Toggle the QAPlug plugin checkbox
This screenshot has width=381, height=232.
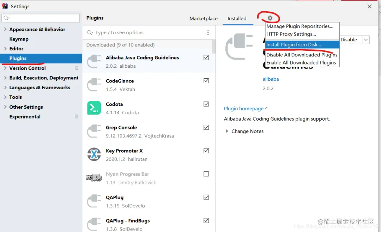point(206,197)
